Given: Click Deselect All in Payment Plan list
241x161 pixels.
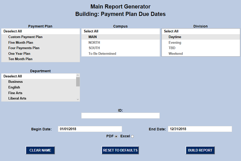Looking at the screenshot, I should point(13,31).
